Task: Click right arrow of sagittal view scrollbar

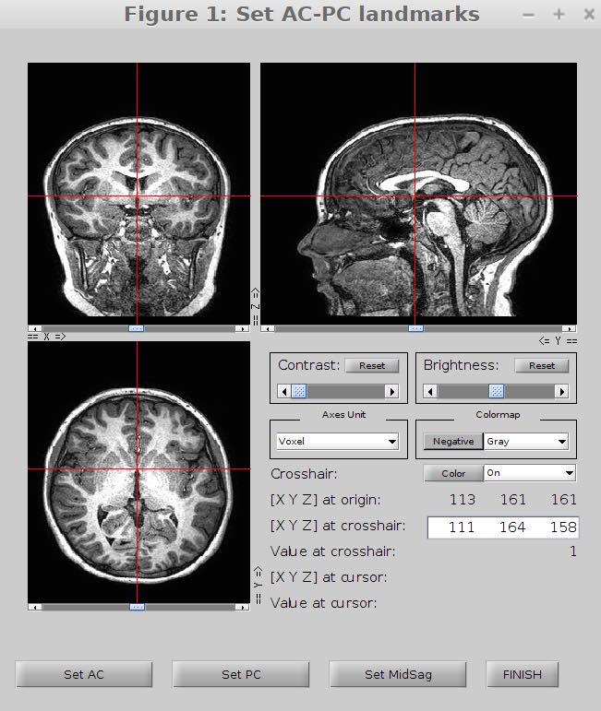Action: [571, 328]
